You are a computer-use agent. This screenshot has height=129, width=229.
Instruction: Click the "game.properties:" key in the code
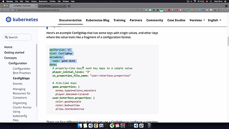[64, 87]
